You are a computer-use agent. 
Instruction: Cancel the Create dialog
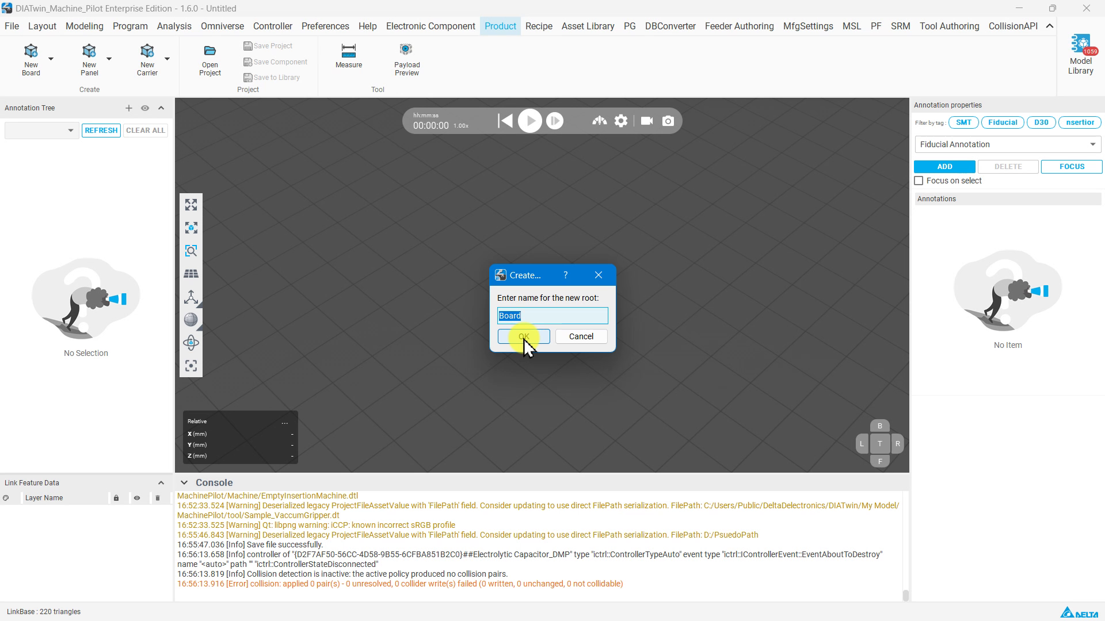(581, 336)
